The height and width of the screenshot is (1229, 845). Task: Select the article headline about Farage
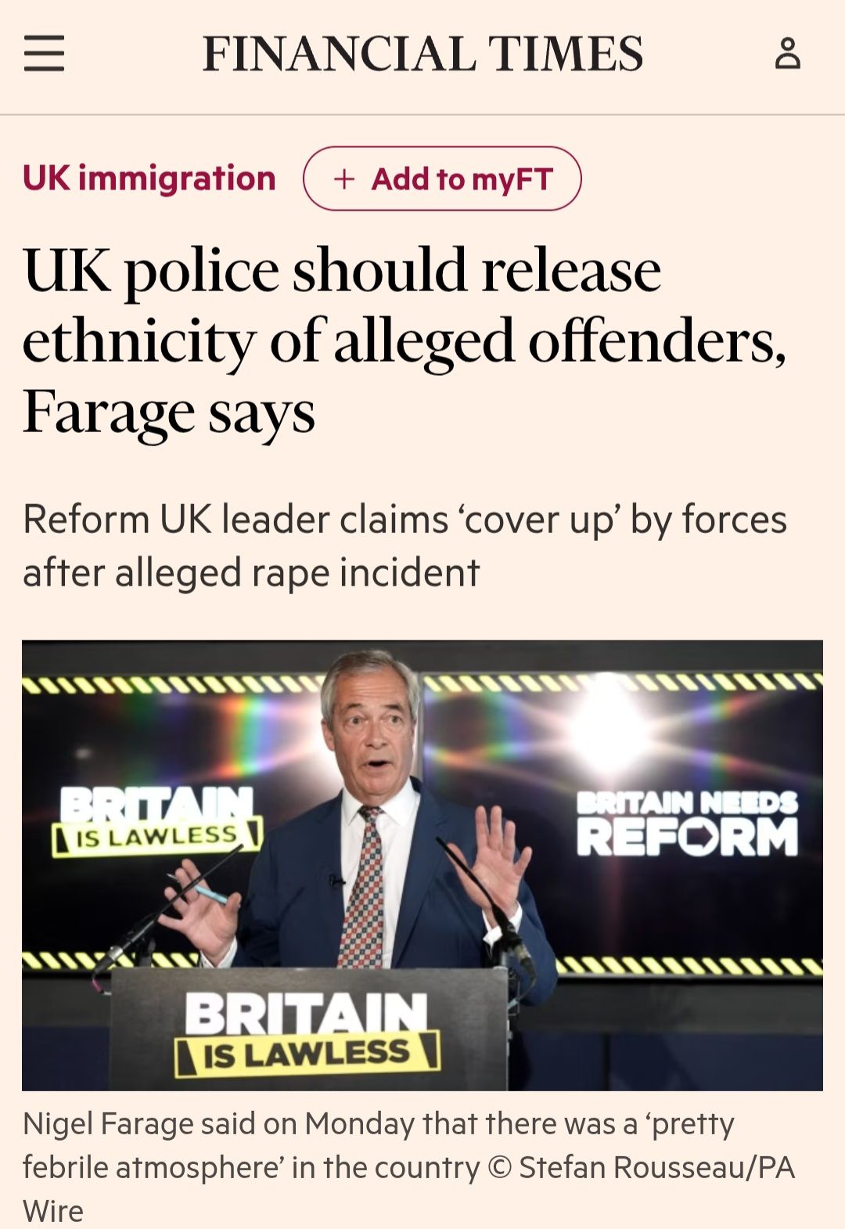tap(405, 341)
